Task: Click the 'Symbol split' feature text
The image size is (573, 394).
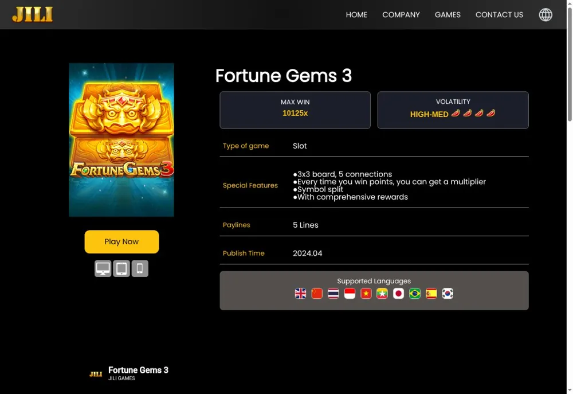Action: click(x=318, y=189)
